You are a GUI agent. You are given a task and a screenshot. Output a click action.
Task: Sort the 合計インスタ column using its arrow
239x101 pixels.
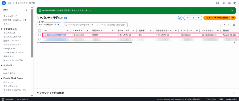click(x=134, y=31)
